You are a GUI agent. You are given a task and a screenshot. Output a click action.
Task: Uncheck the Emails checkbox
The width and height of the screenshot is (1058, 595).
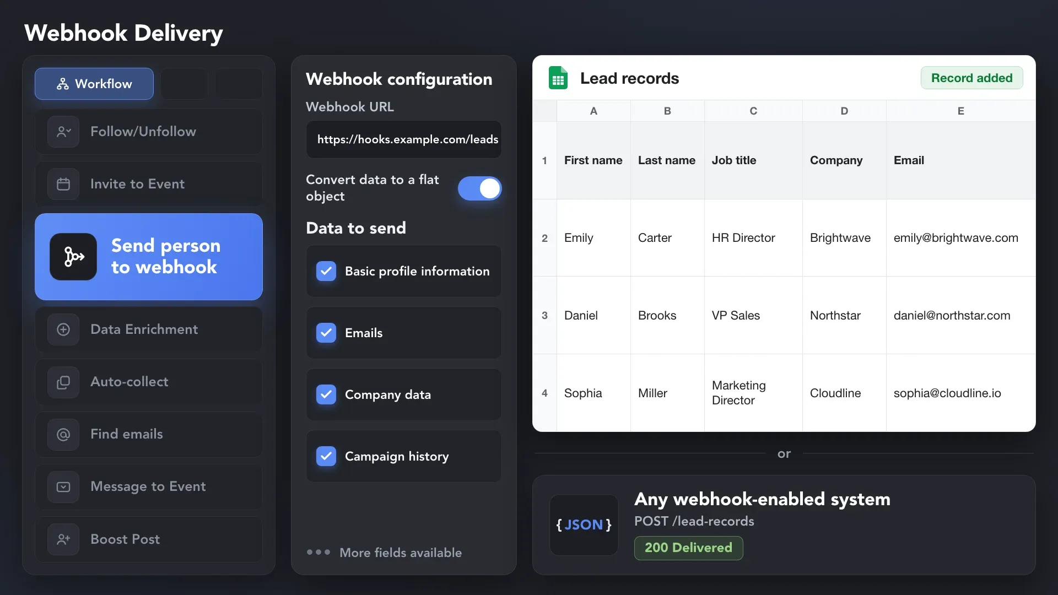(326, 333)
